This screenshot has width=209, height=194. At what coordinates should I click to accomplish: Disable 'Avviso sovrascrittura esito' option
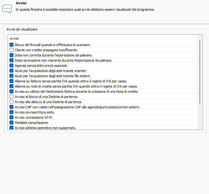point(12,112)
